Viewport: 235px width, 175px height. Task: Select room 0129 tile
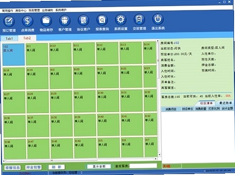click(x=61, y=101)
